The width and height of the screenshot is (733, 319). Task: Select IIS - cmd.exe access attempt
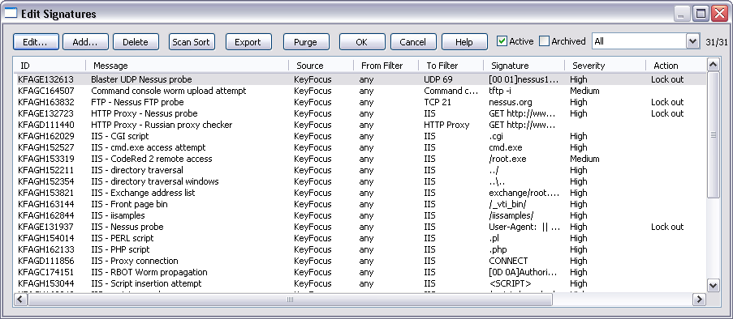[x=360, y=147]
